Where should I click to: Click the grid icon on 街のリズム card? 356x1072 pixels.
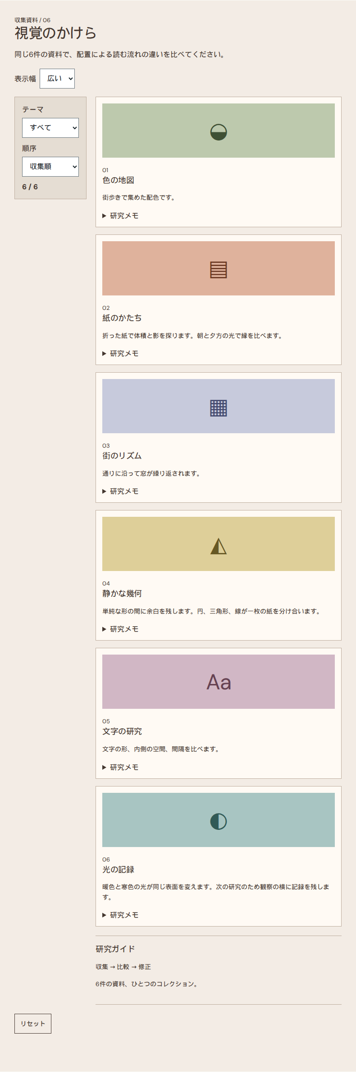pyautogui.click(x=219, y=407)
